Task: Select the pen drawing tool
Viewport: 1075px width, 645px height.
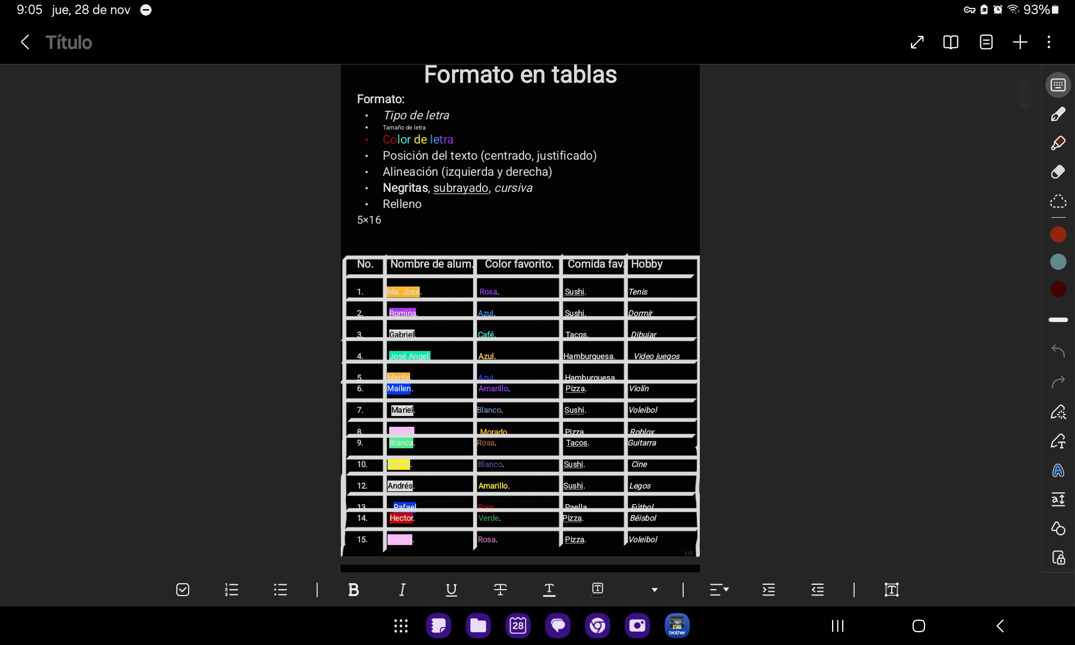Action: (1058, 114)
